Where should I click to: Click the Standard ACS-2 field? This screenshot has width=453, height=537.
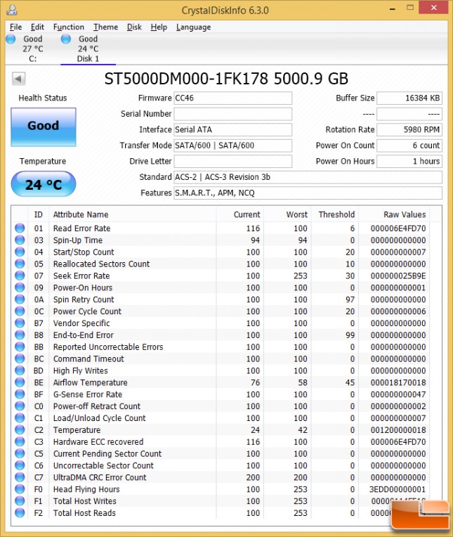coord(308,177)
